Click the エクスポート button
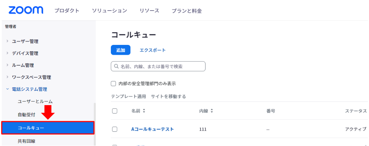 coord(153,50)
